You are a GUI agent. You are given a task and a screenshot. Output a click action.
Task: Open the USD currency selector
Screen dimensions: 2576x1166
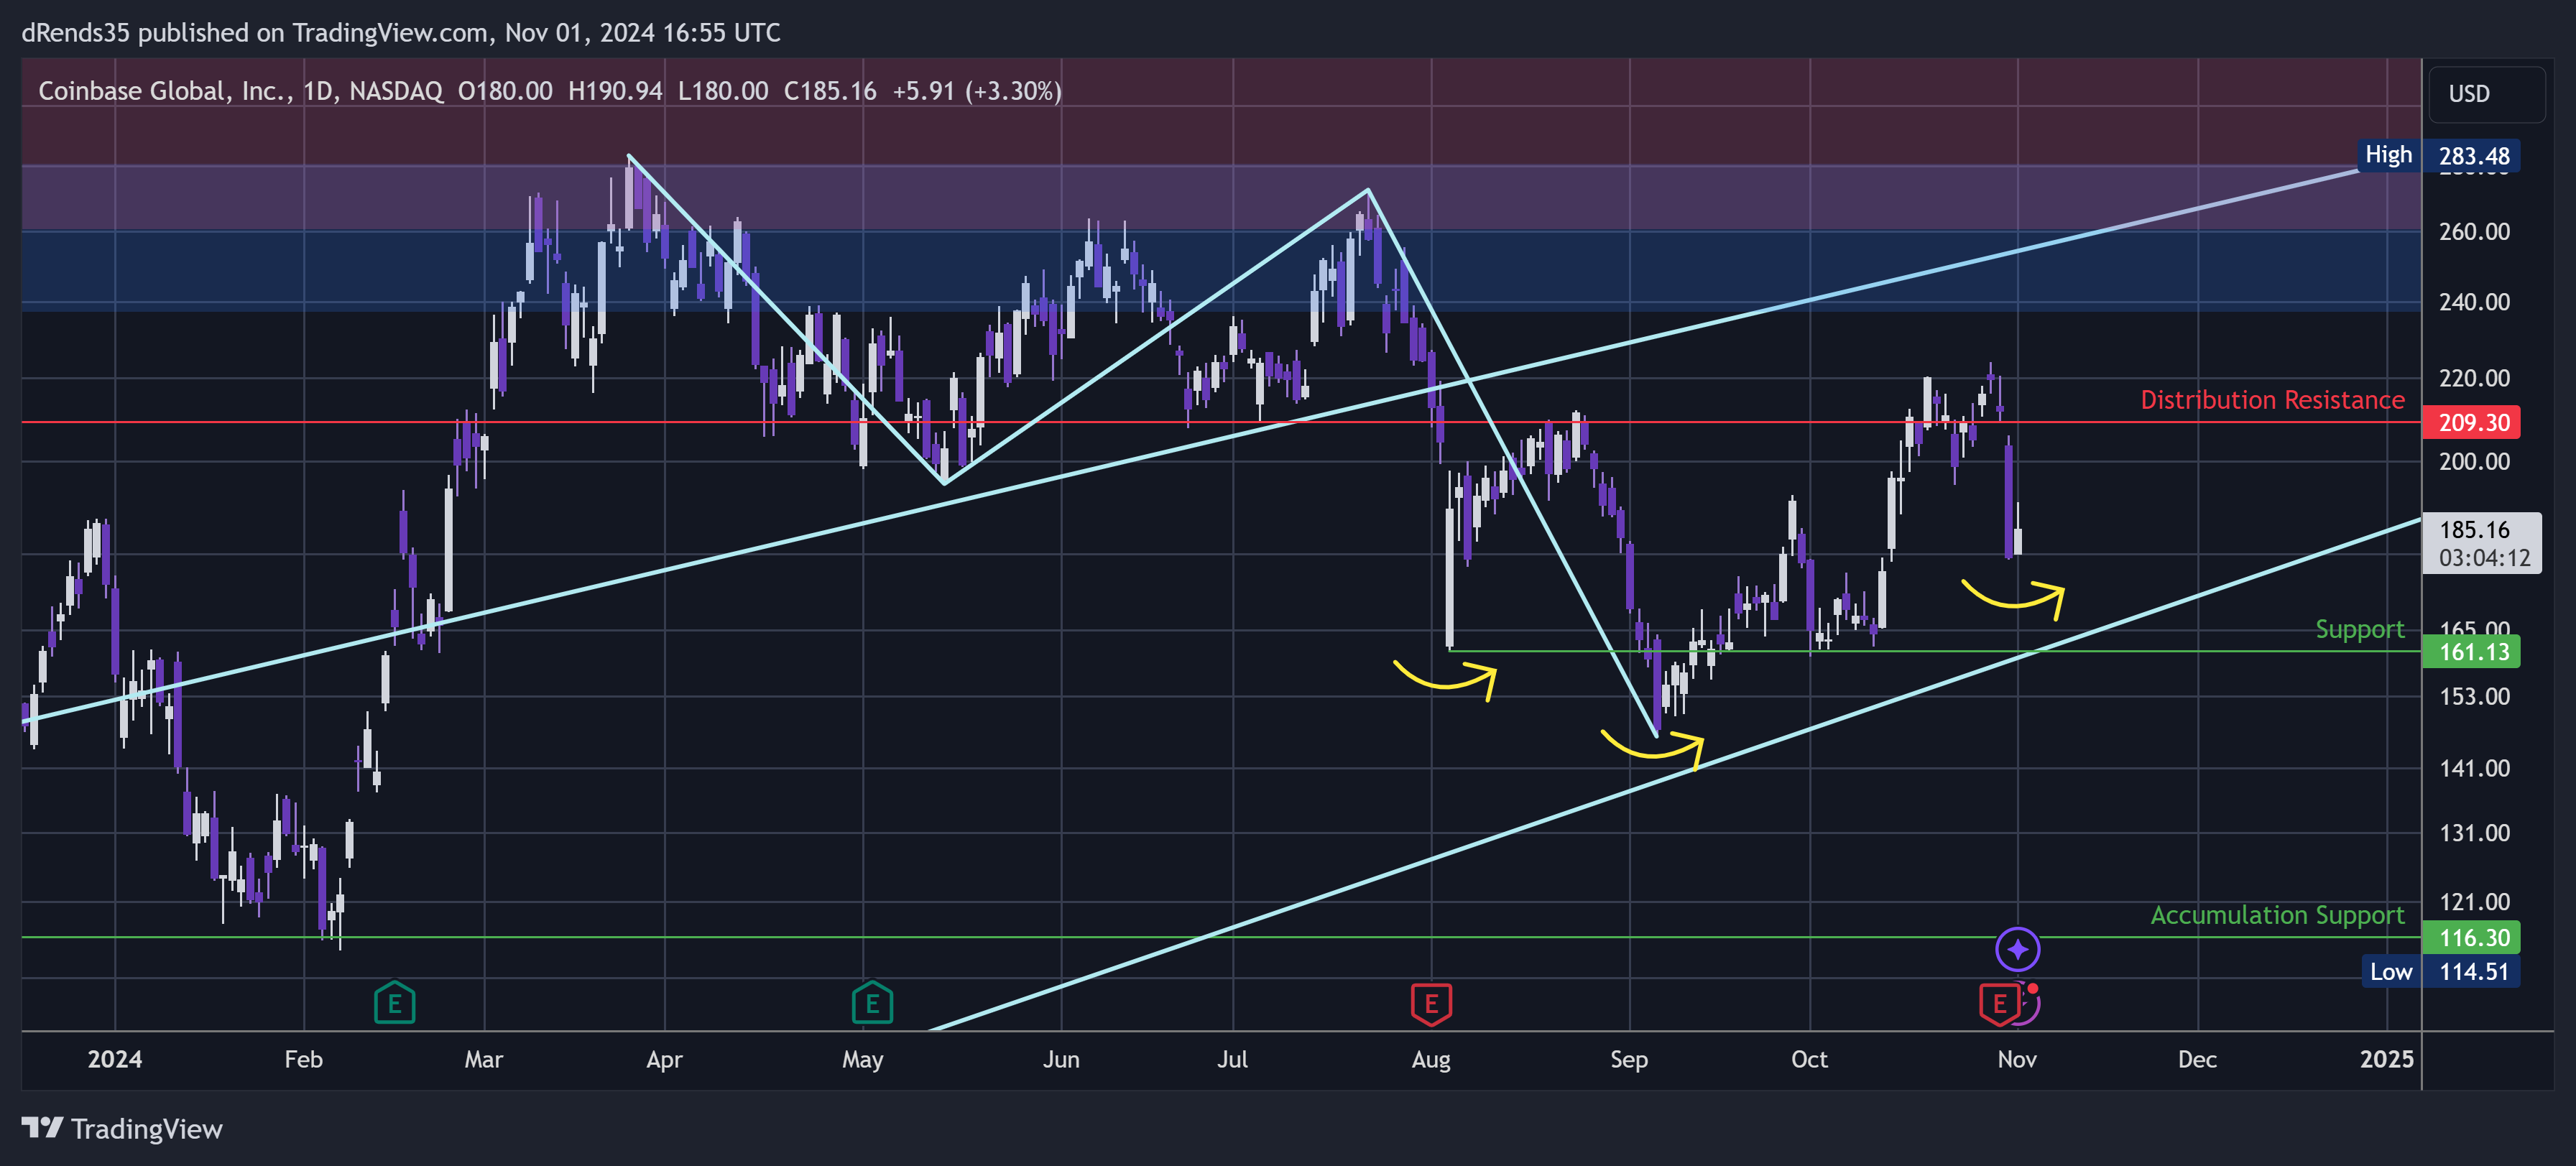pyautogui.click(x=2486, y=94)
